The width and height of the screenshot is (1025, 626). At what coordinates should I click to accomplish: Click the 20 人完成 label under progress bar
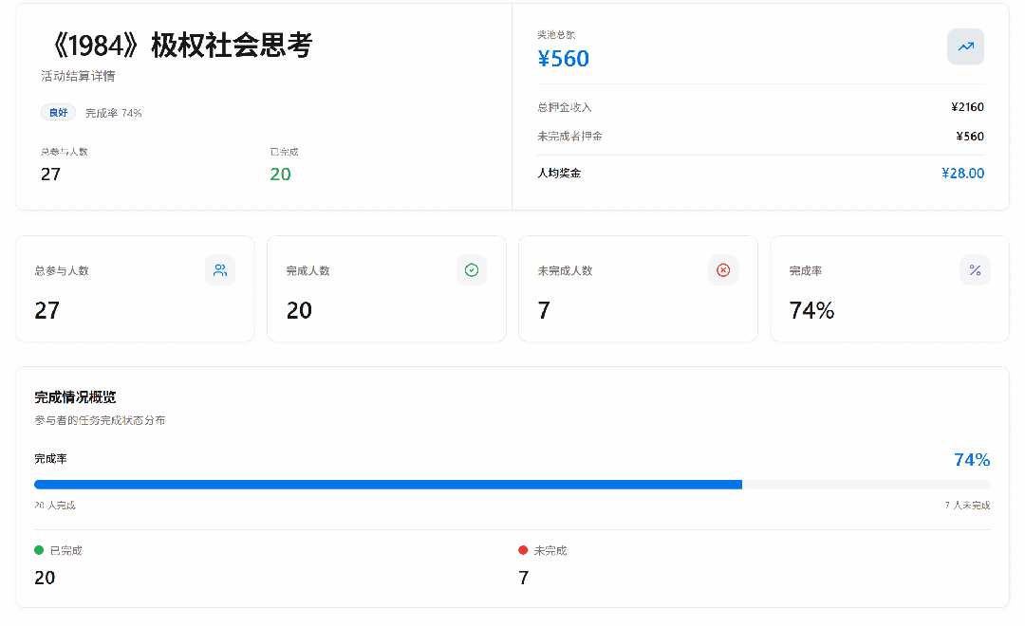(55, 506)
